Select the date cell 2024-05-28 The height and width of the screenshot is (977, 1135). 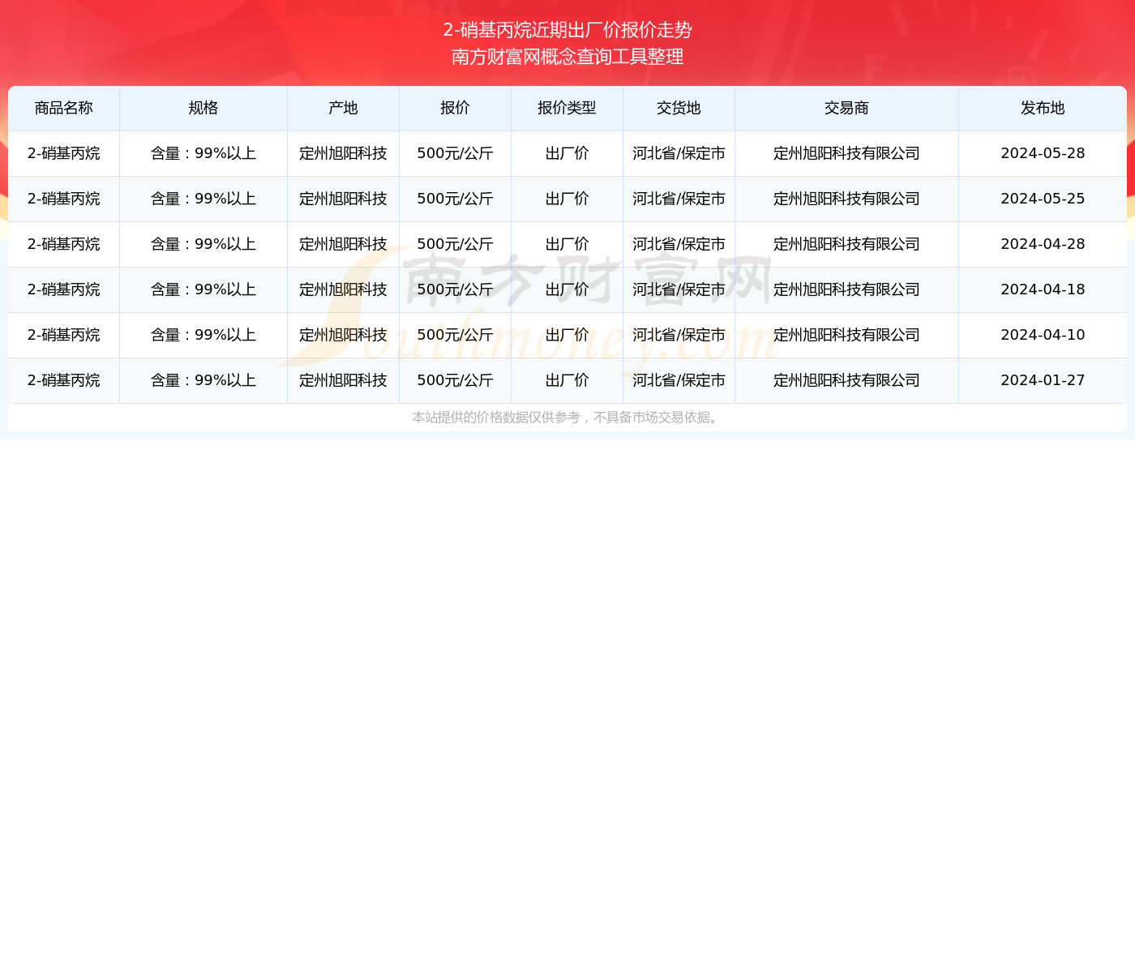point(1043,153)
